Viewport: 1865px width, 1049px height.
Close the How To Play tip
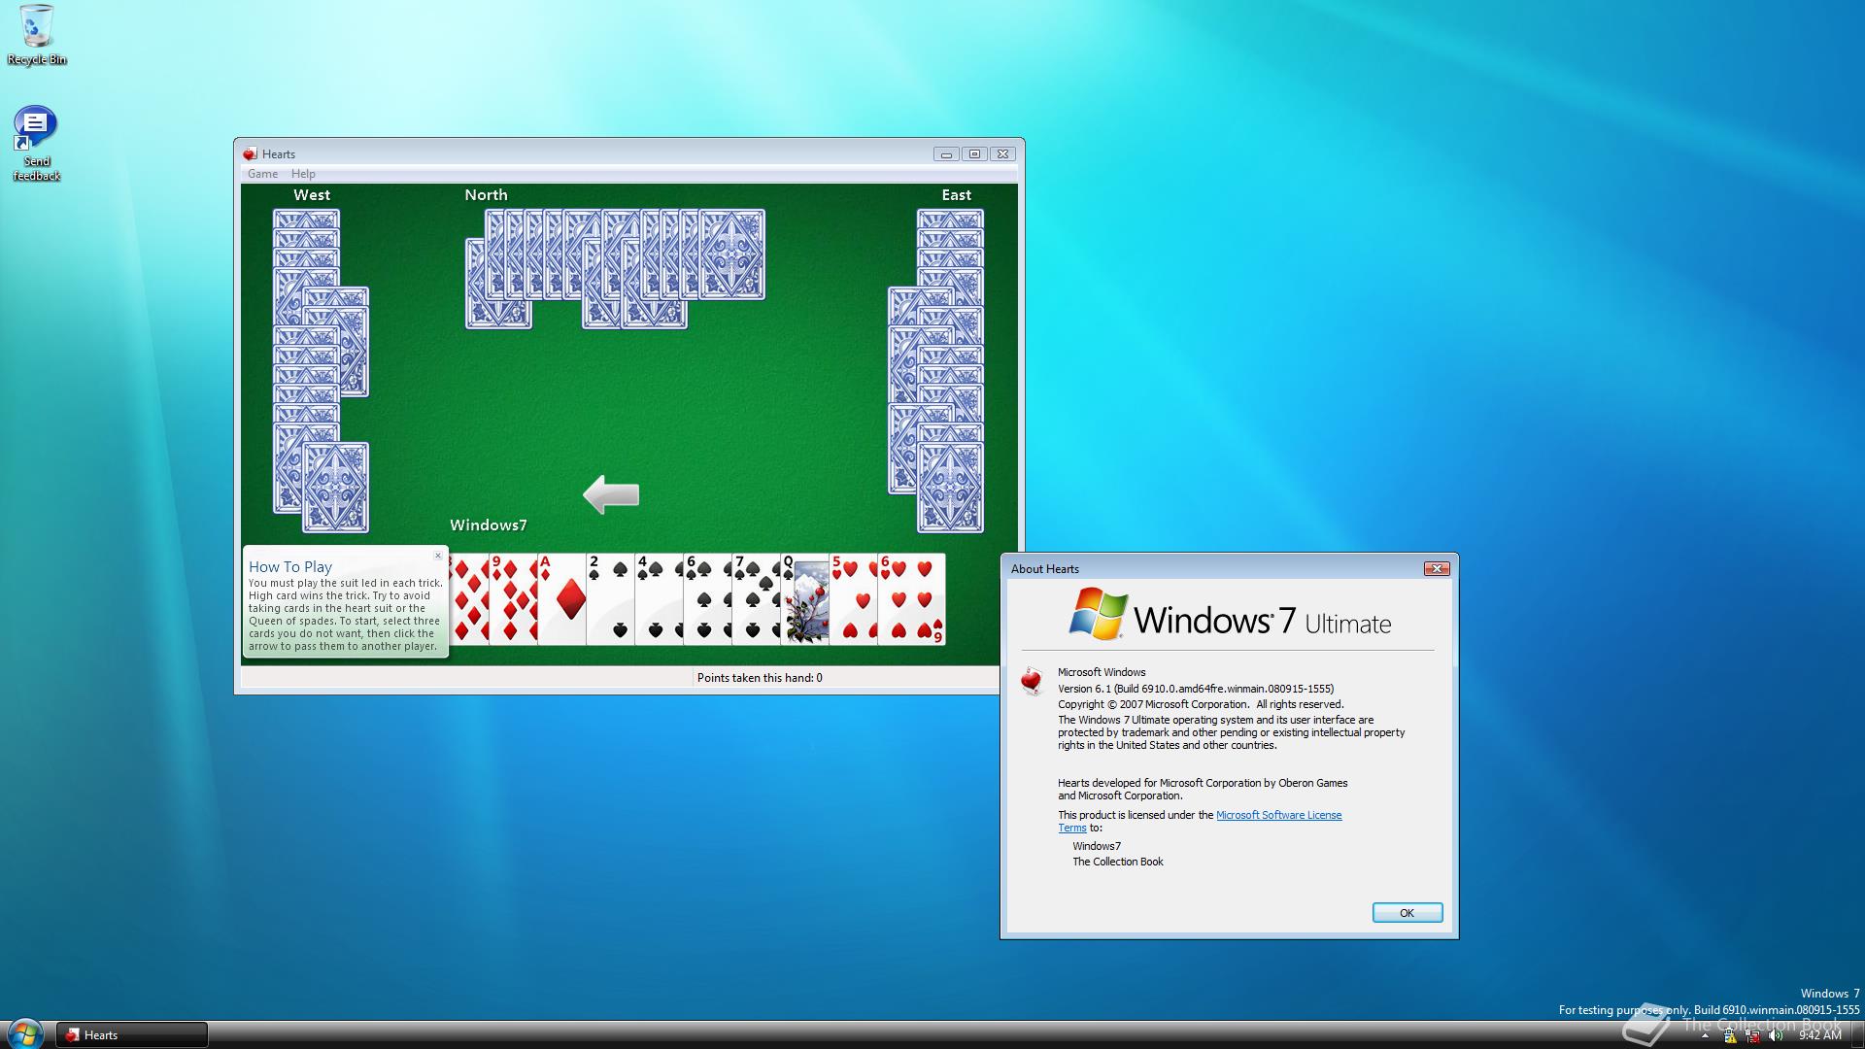pos(438,556)
